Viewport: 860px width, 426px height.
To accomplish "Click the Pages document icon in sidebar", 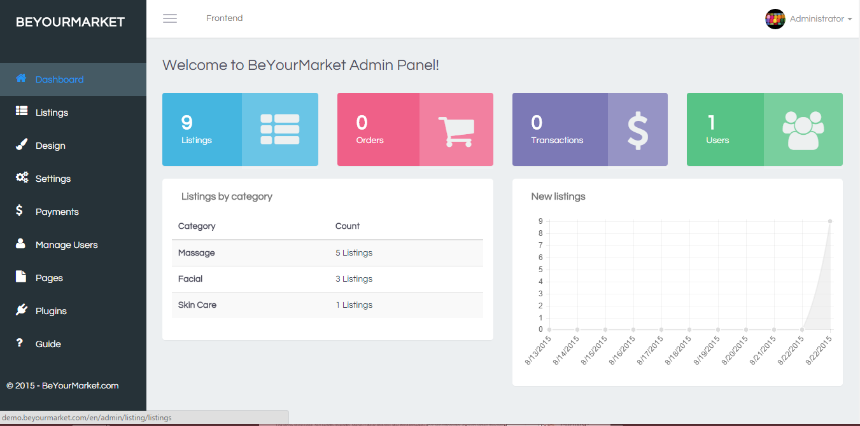I will tap(21, 277).
